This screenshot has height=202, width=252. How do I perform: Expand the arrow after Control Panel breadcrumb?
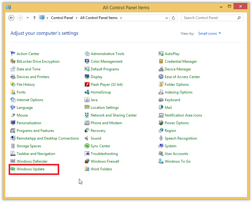coord(77,18)
